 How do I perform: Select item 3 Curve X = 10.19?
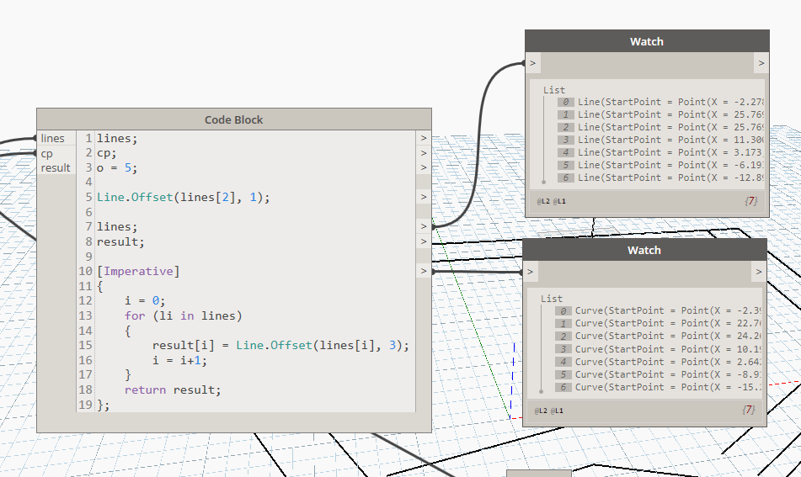[658, 349]
